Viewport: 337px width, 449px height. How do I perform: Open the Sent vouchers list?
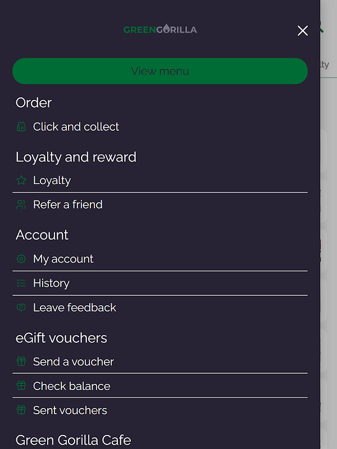(x=70, y=410)
